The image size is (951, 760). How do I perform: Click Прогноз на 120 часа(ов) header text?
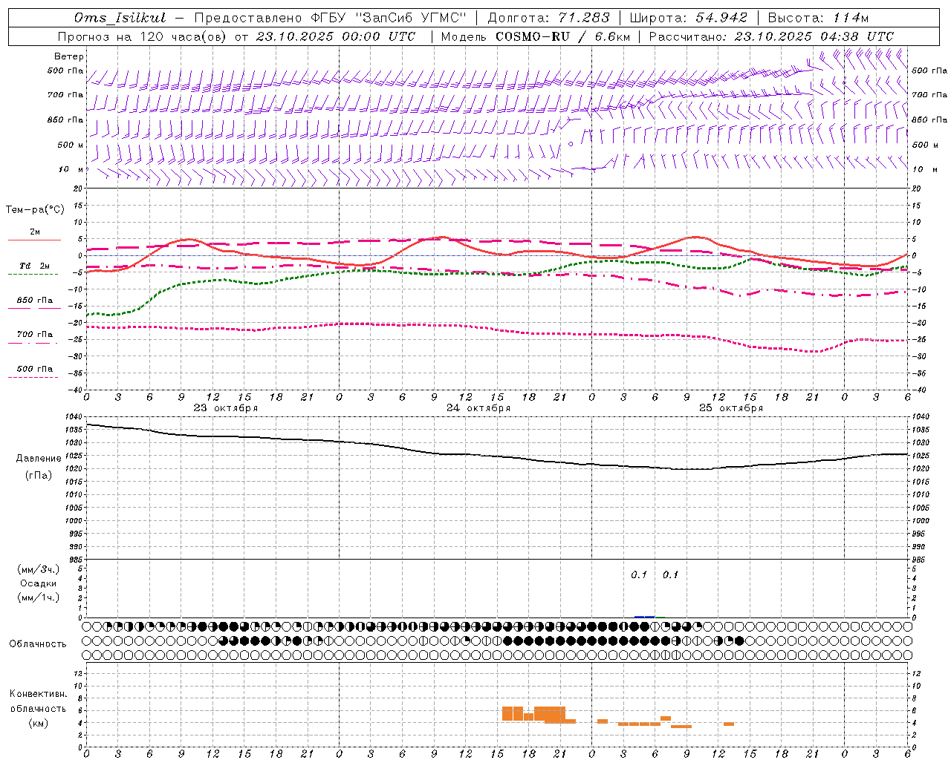click(142, 36)
